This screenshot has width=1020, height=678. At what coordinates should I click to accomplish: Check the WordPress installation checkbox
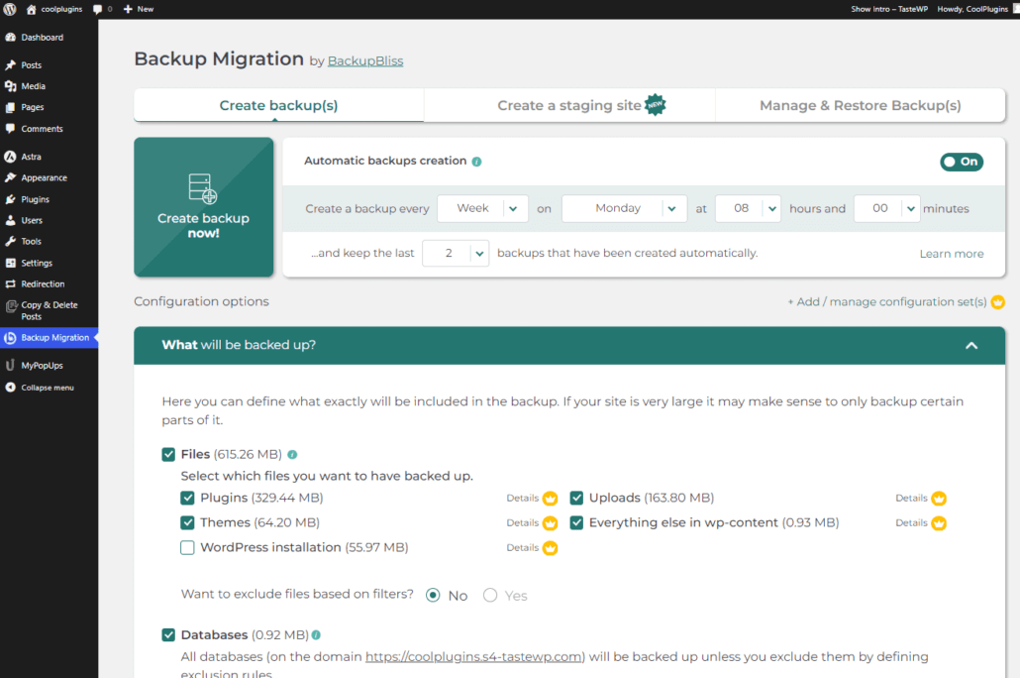point(187,548)
